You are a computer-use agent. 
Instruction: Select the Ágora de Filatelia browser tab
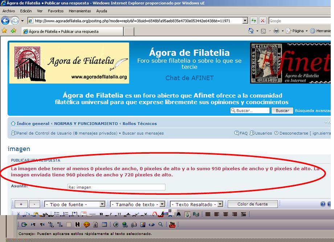(x=72, y=31)
